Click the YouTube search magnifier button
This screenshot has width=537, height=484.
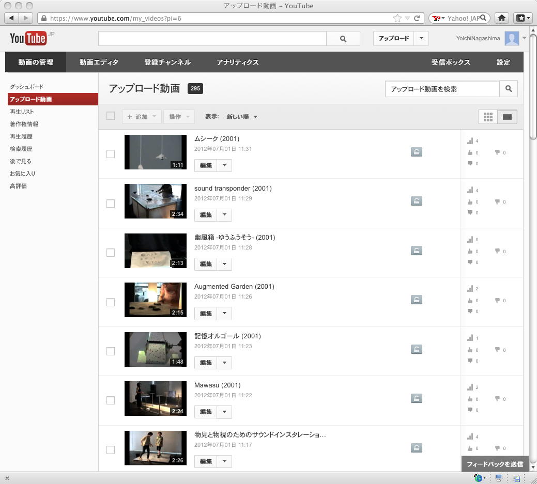[343, 39]
